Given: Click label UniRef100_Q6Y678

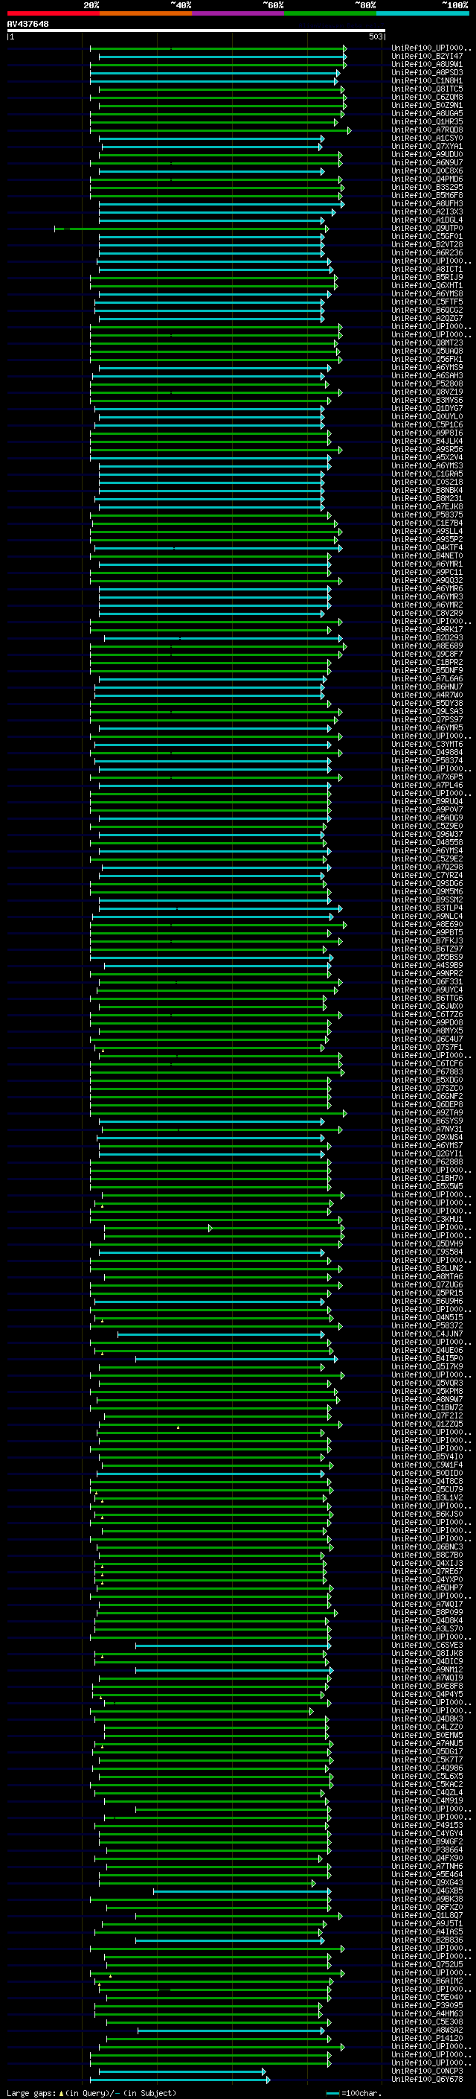Looking at the screenshot, I should tap(426, 2079).
